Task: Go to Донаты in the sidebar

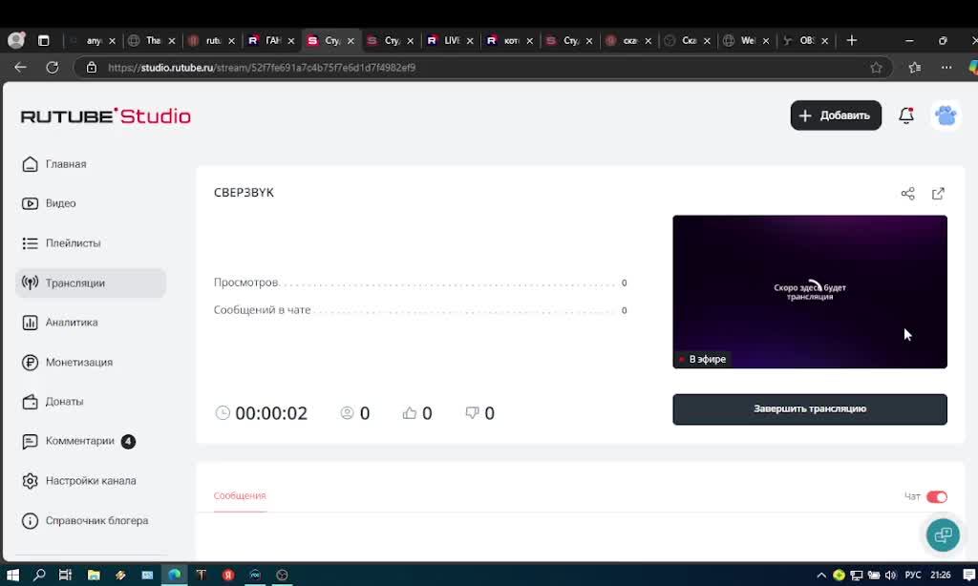Action: tap(53, 402)
